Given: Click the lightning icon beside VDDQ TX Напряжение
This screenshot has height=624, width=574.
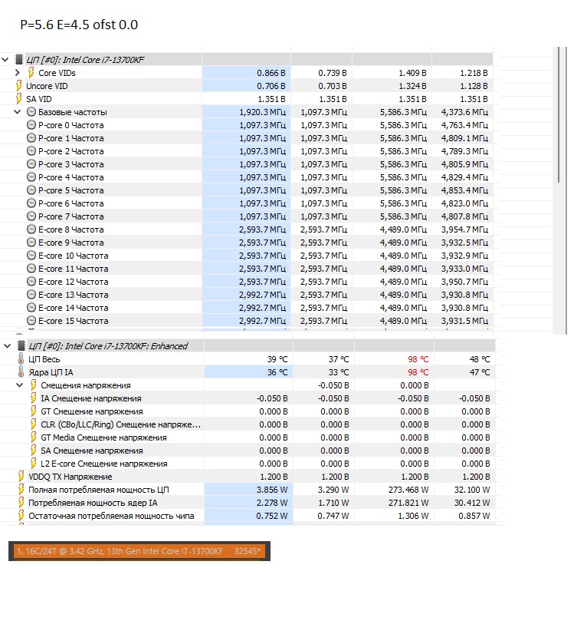Looking at the screenshot, I should pos(21,477).
